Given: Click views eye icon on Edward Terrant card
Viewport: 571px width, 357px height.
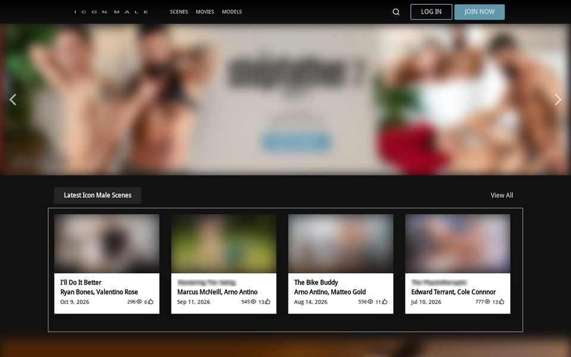Looking at the screenshot, I should (487, 302).
